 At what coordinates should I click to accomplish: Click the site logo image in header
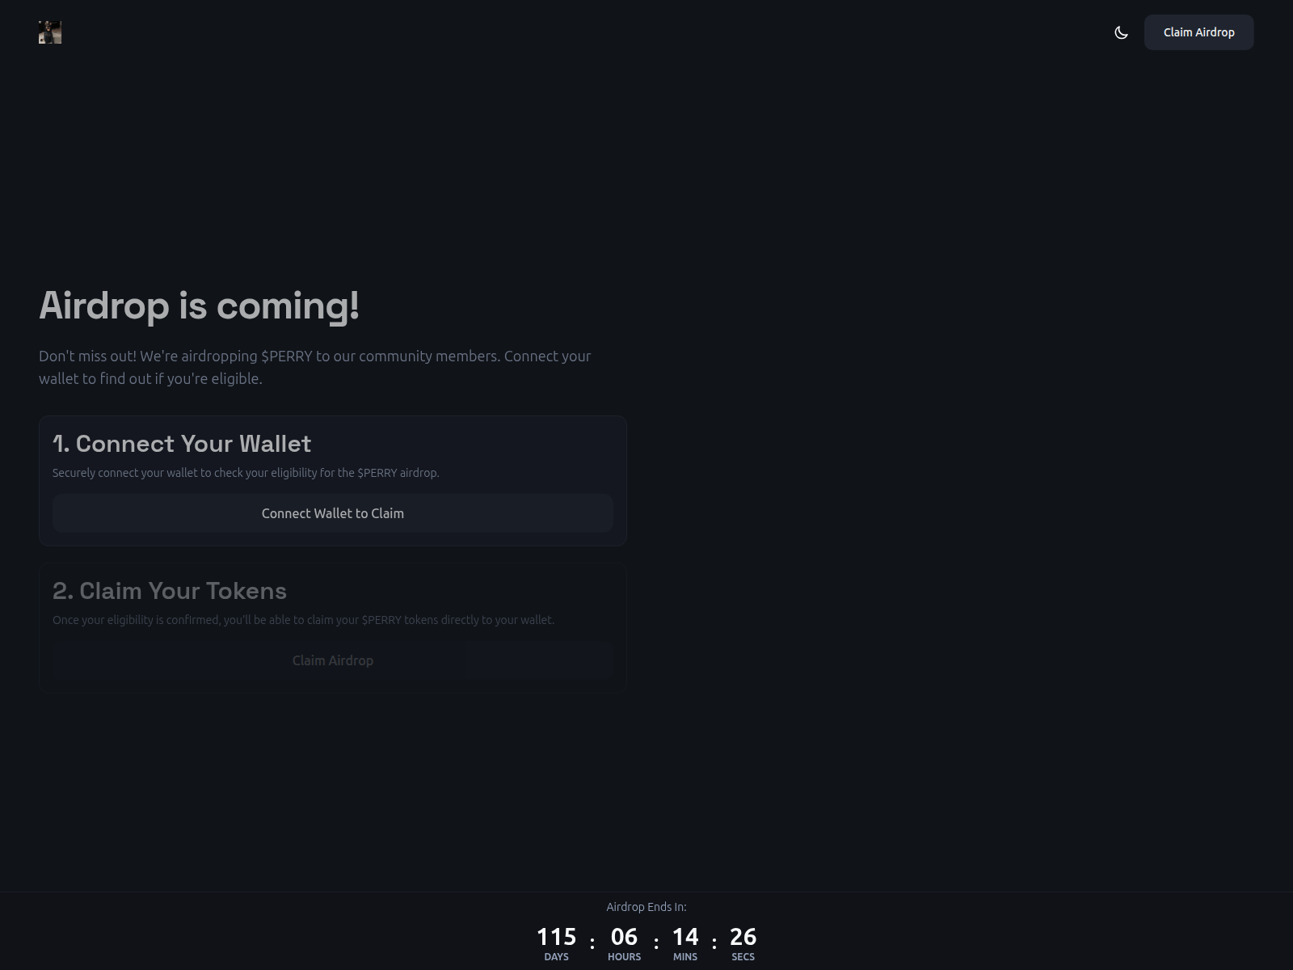(50, 32)
